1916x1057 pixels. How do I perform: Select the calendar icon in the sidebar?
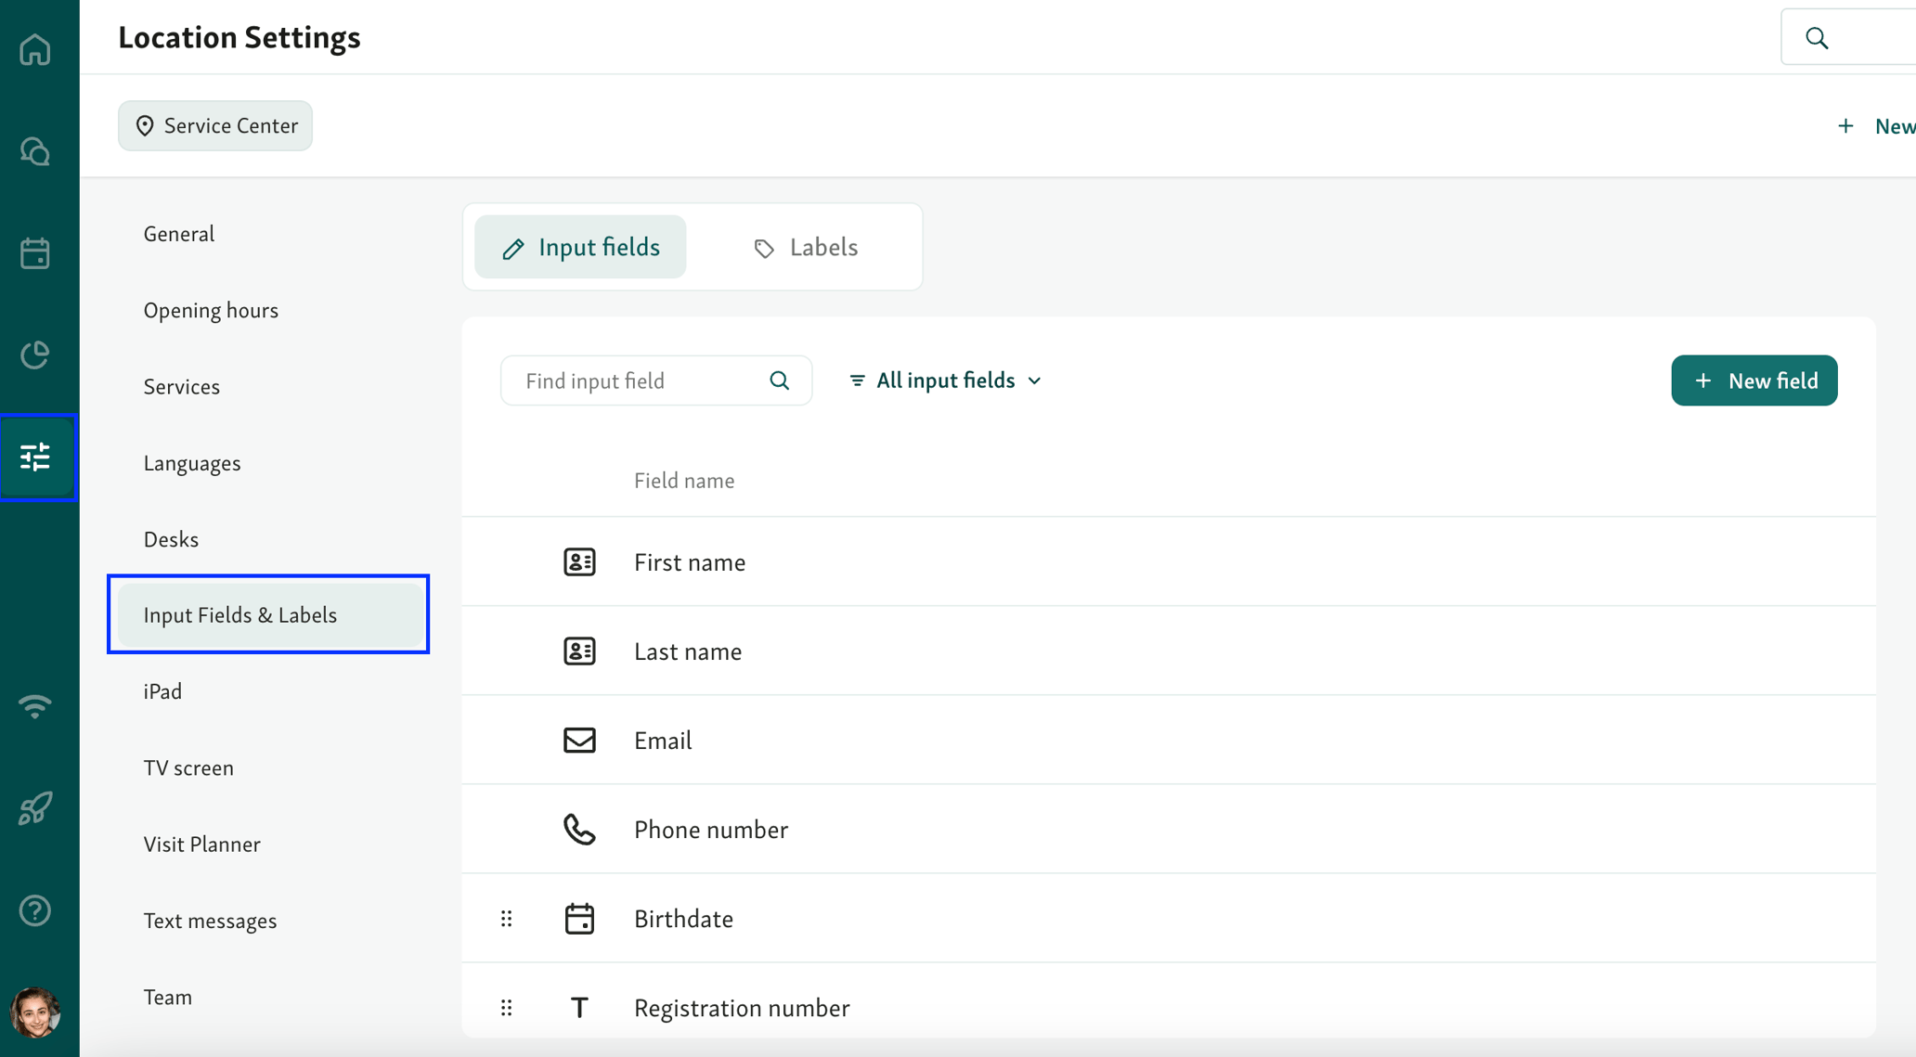[x=34, y=253]
